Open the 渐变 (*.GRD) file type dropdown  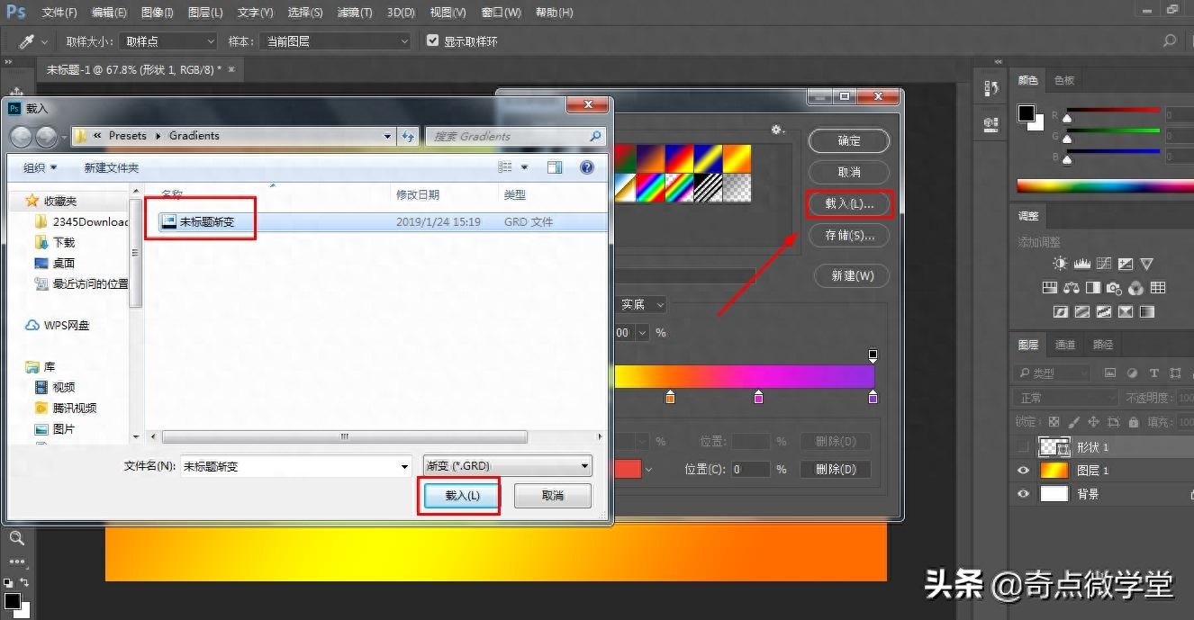508,466
